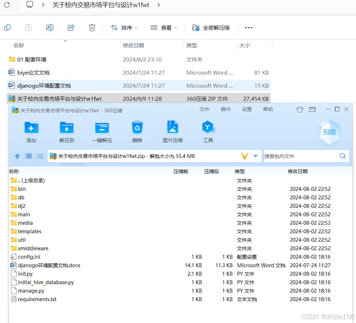Sort archive by the 压缩后 column

pyautogui.click(x=211, y=171)
